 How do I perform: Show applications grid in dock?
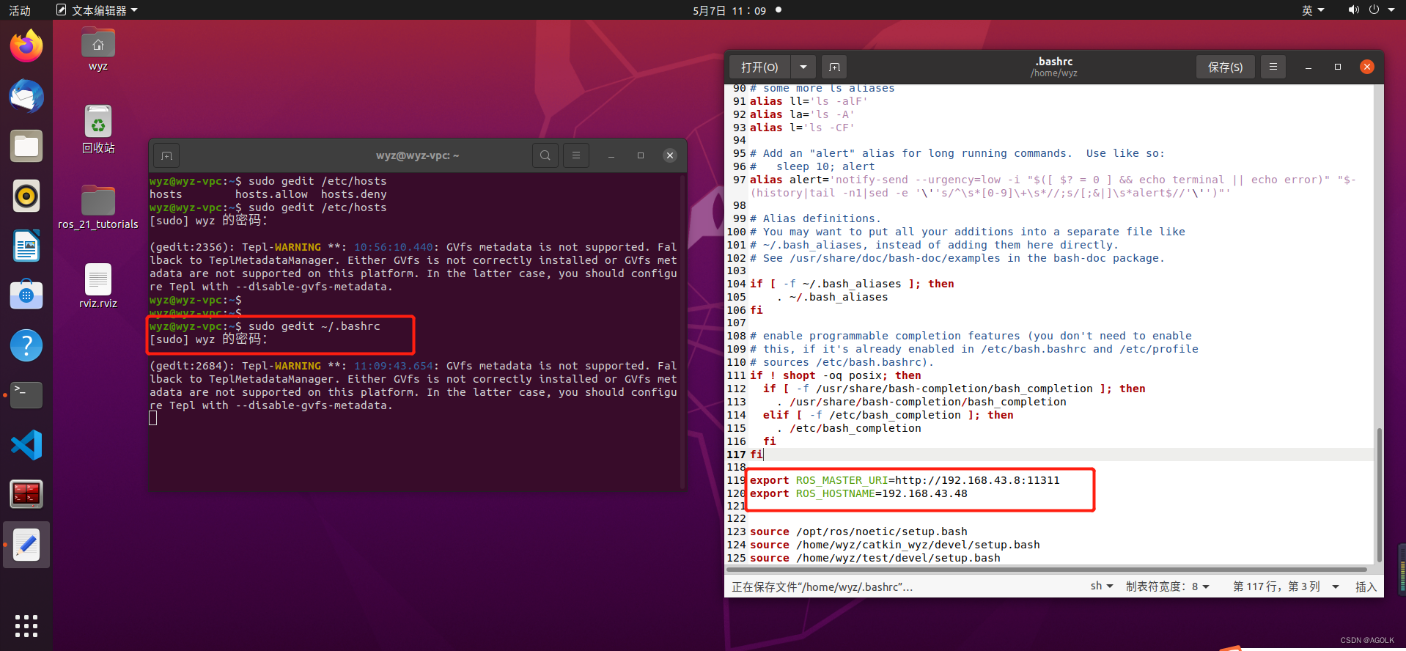(x=26, y=625)
